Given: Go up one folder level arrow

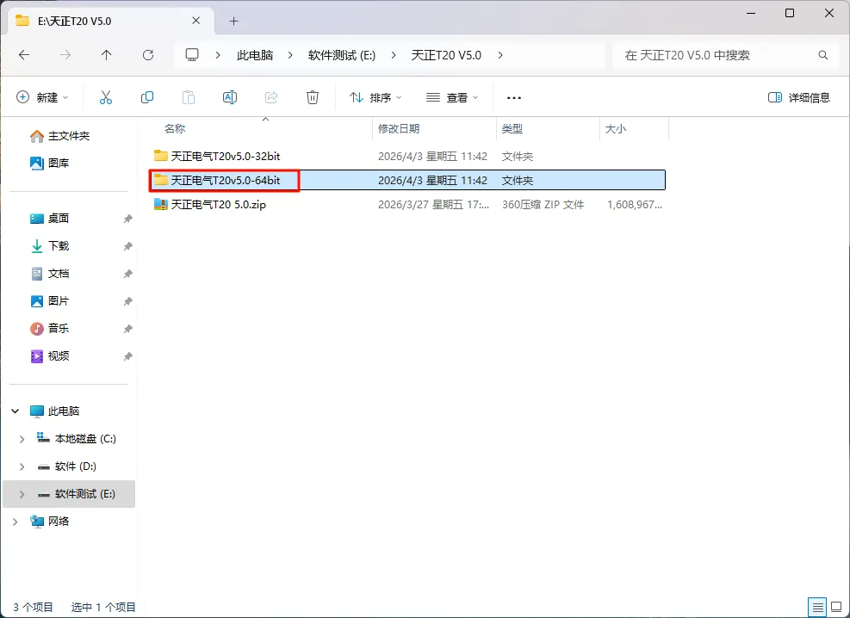Looking at the screenshot, I should [106, 55].
